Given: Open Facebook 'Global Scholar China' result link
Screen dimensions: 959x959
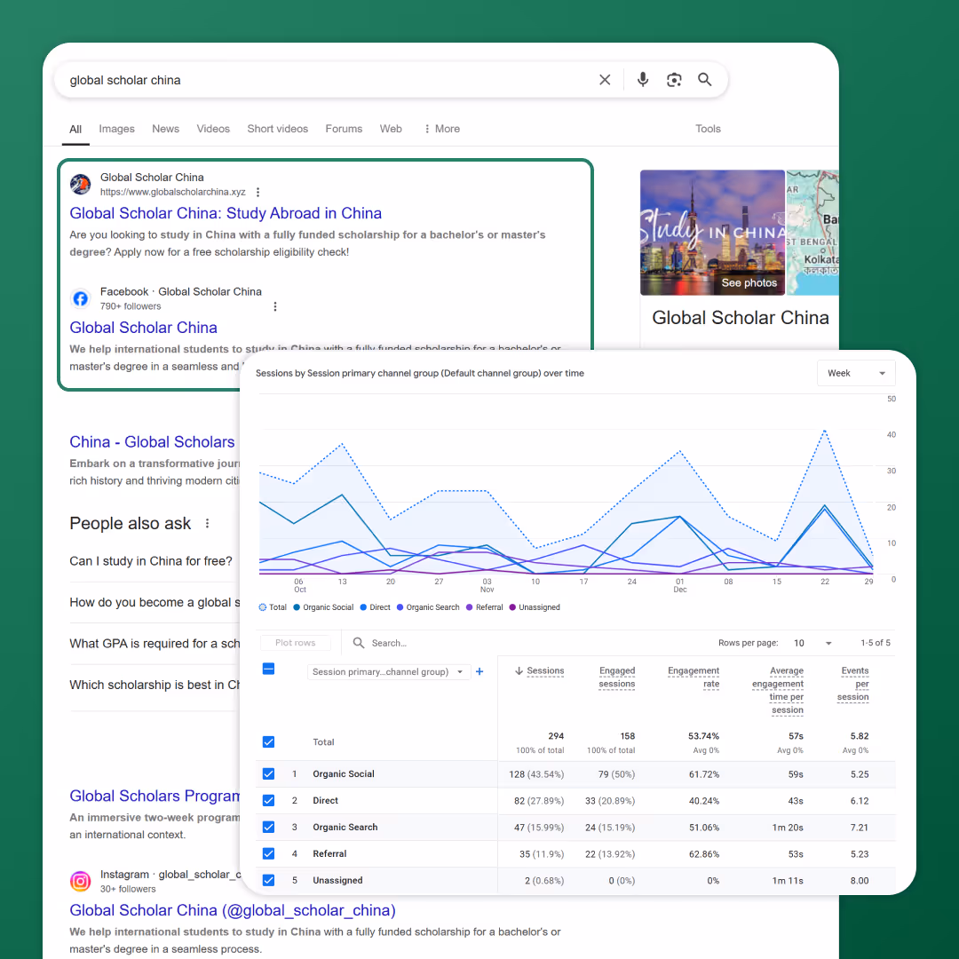Looking at the screenshot, I should coord(143,327).
